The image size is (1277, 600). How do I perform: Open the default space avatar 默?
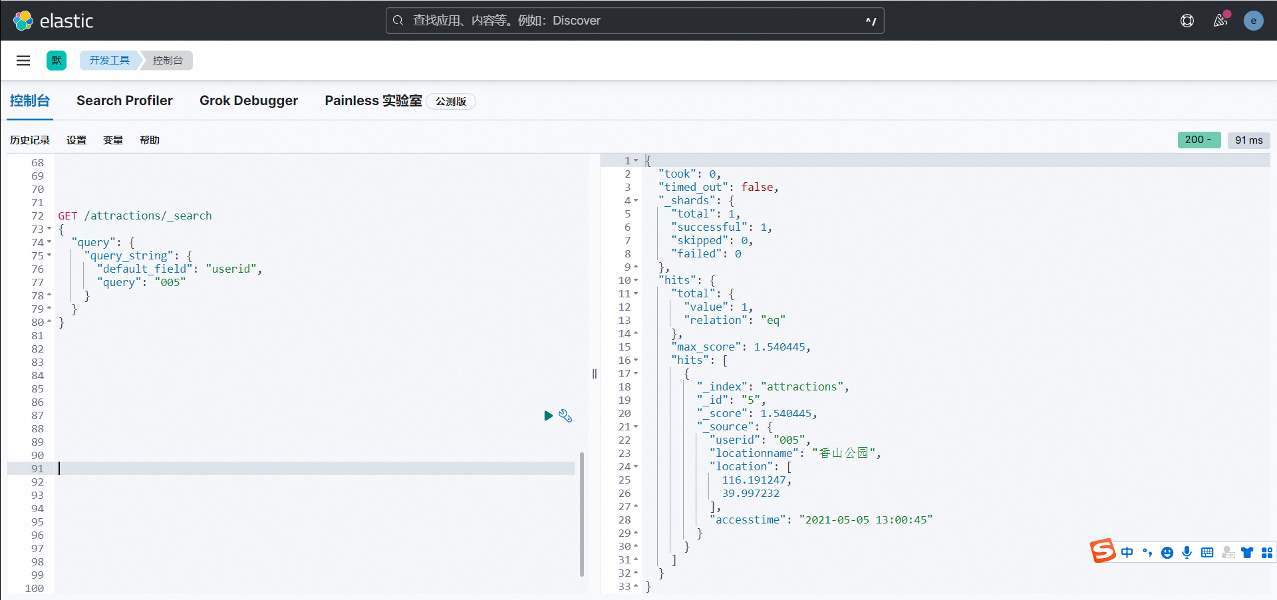pyautogui.click(x=57, y=61)
